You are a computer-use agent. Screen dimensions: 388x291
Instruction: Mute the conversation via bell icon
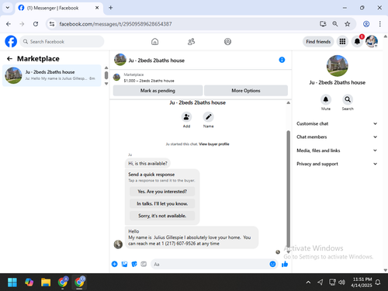326,99
